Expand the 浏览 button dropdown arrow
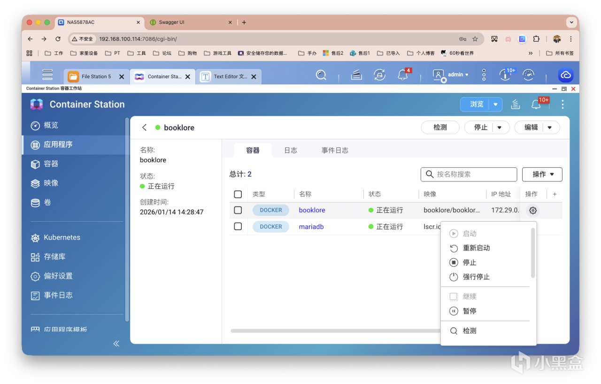Screen dimensions: 601x384 pos(495,104)
